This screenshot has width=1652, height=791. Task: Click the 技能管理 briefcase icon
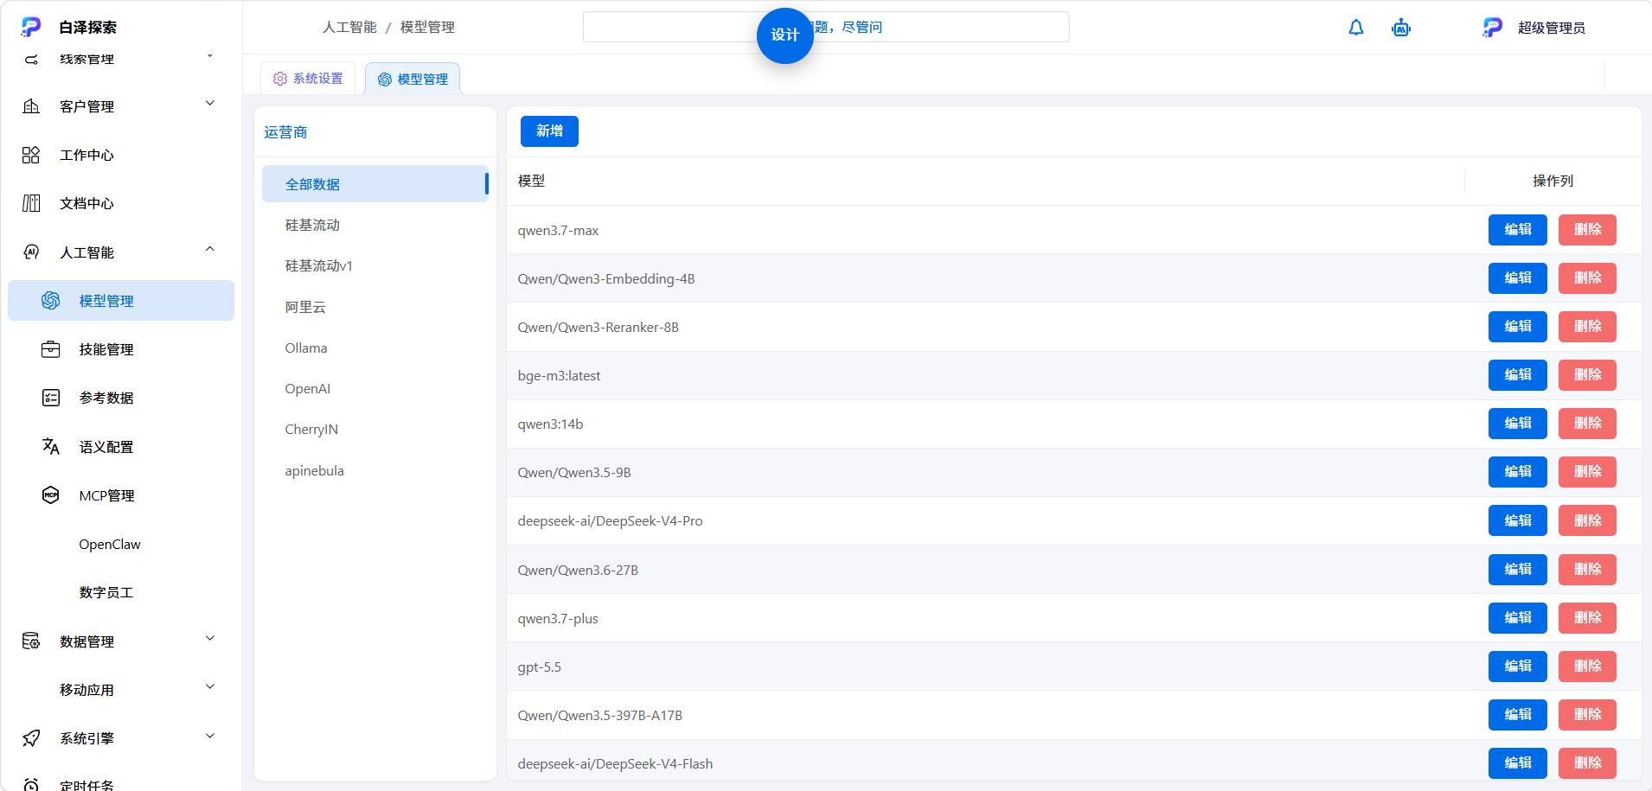coord(51,349)
